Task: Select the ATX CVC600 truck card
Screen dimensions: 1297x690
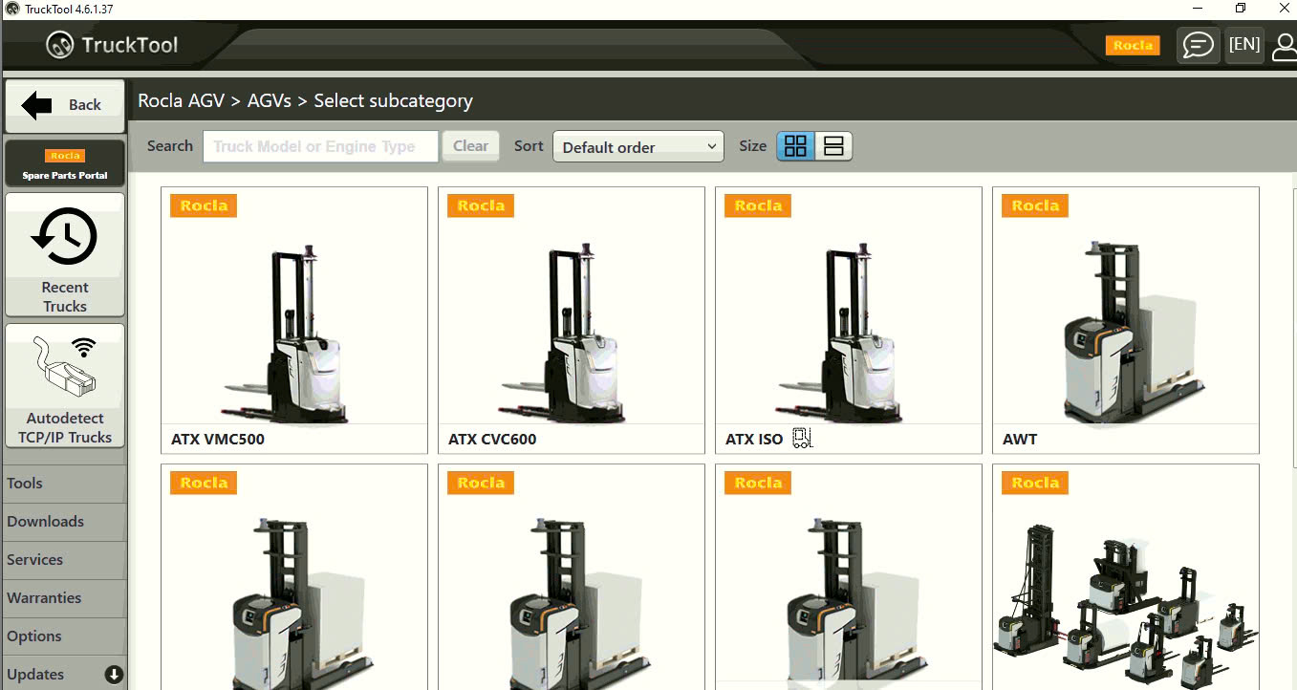Action: [572, 320]
